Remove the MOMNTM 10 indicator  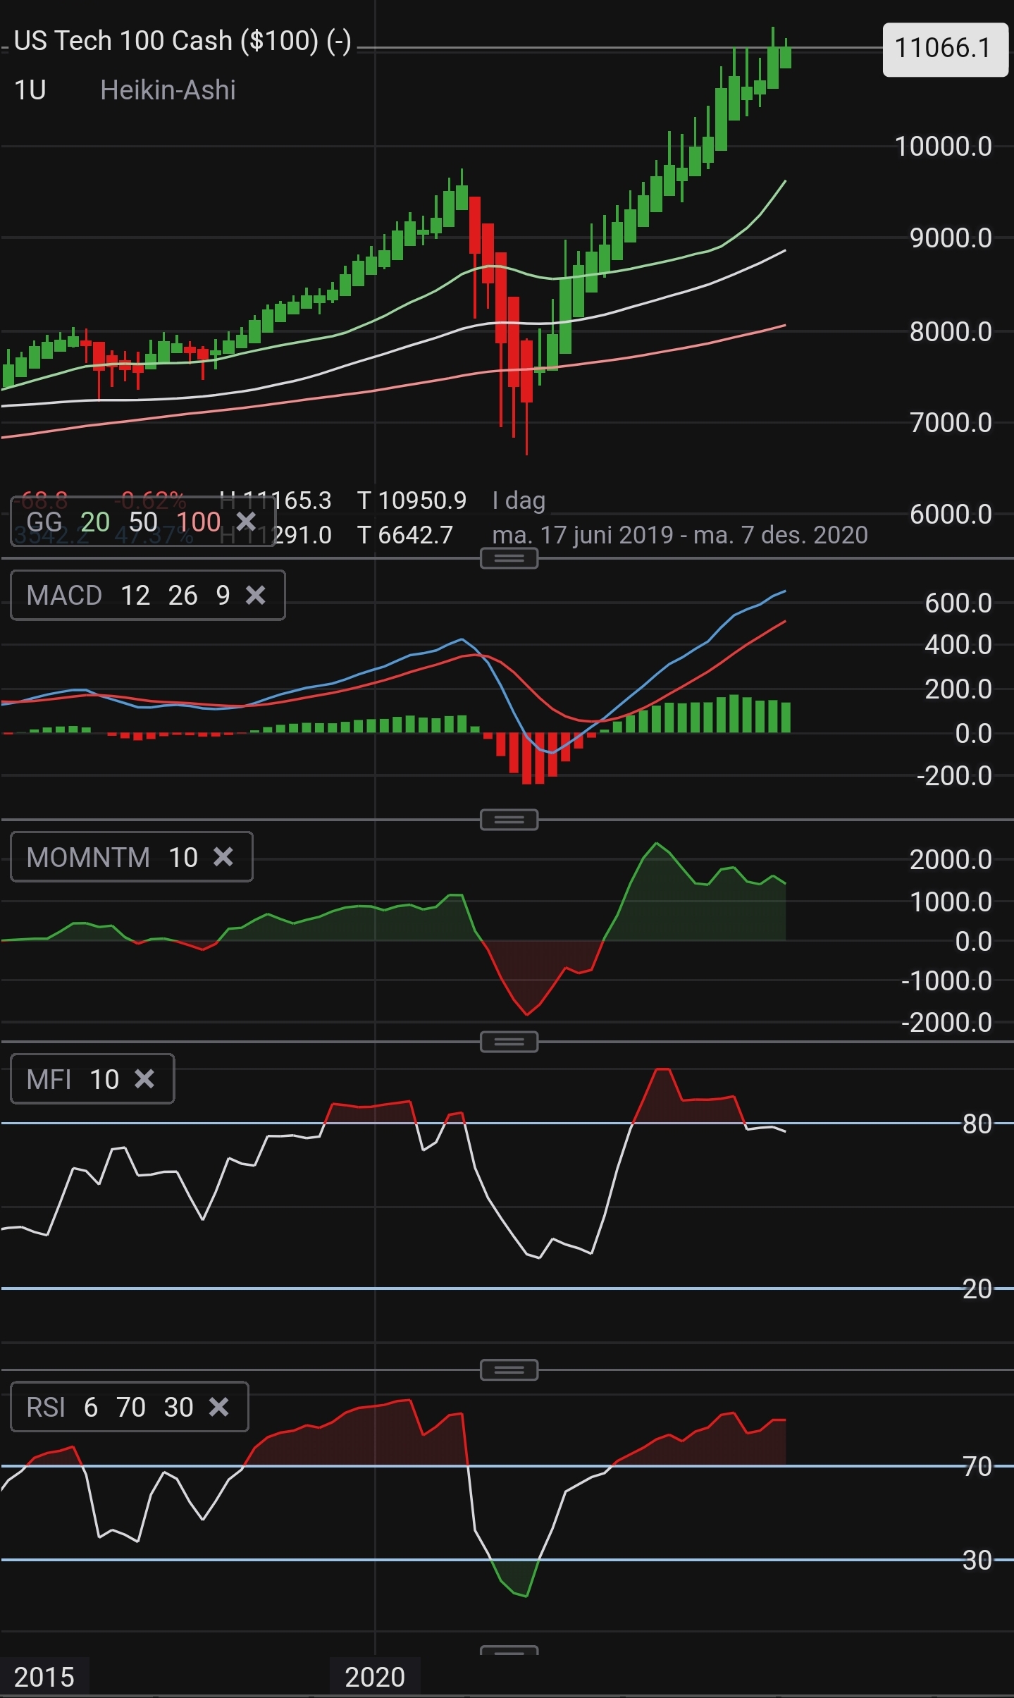click(223, 857)
